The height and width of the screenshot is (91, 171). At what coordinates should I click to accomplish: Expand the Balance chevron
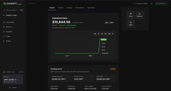pyautogui.click(x=10, y=77)
